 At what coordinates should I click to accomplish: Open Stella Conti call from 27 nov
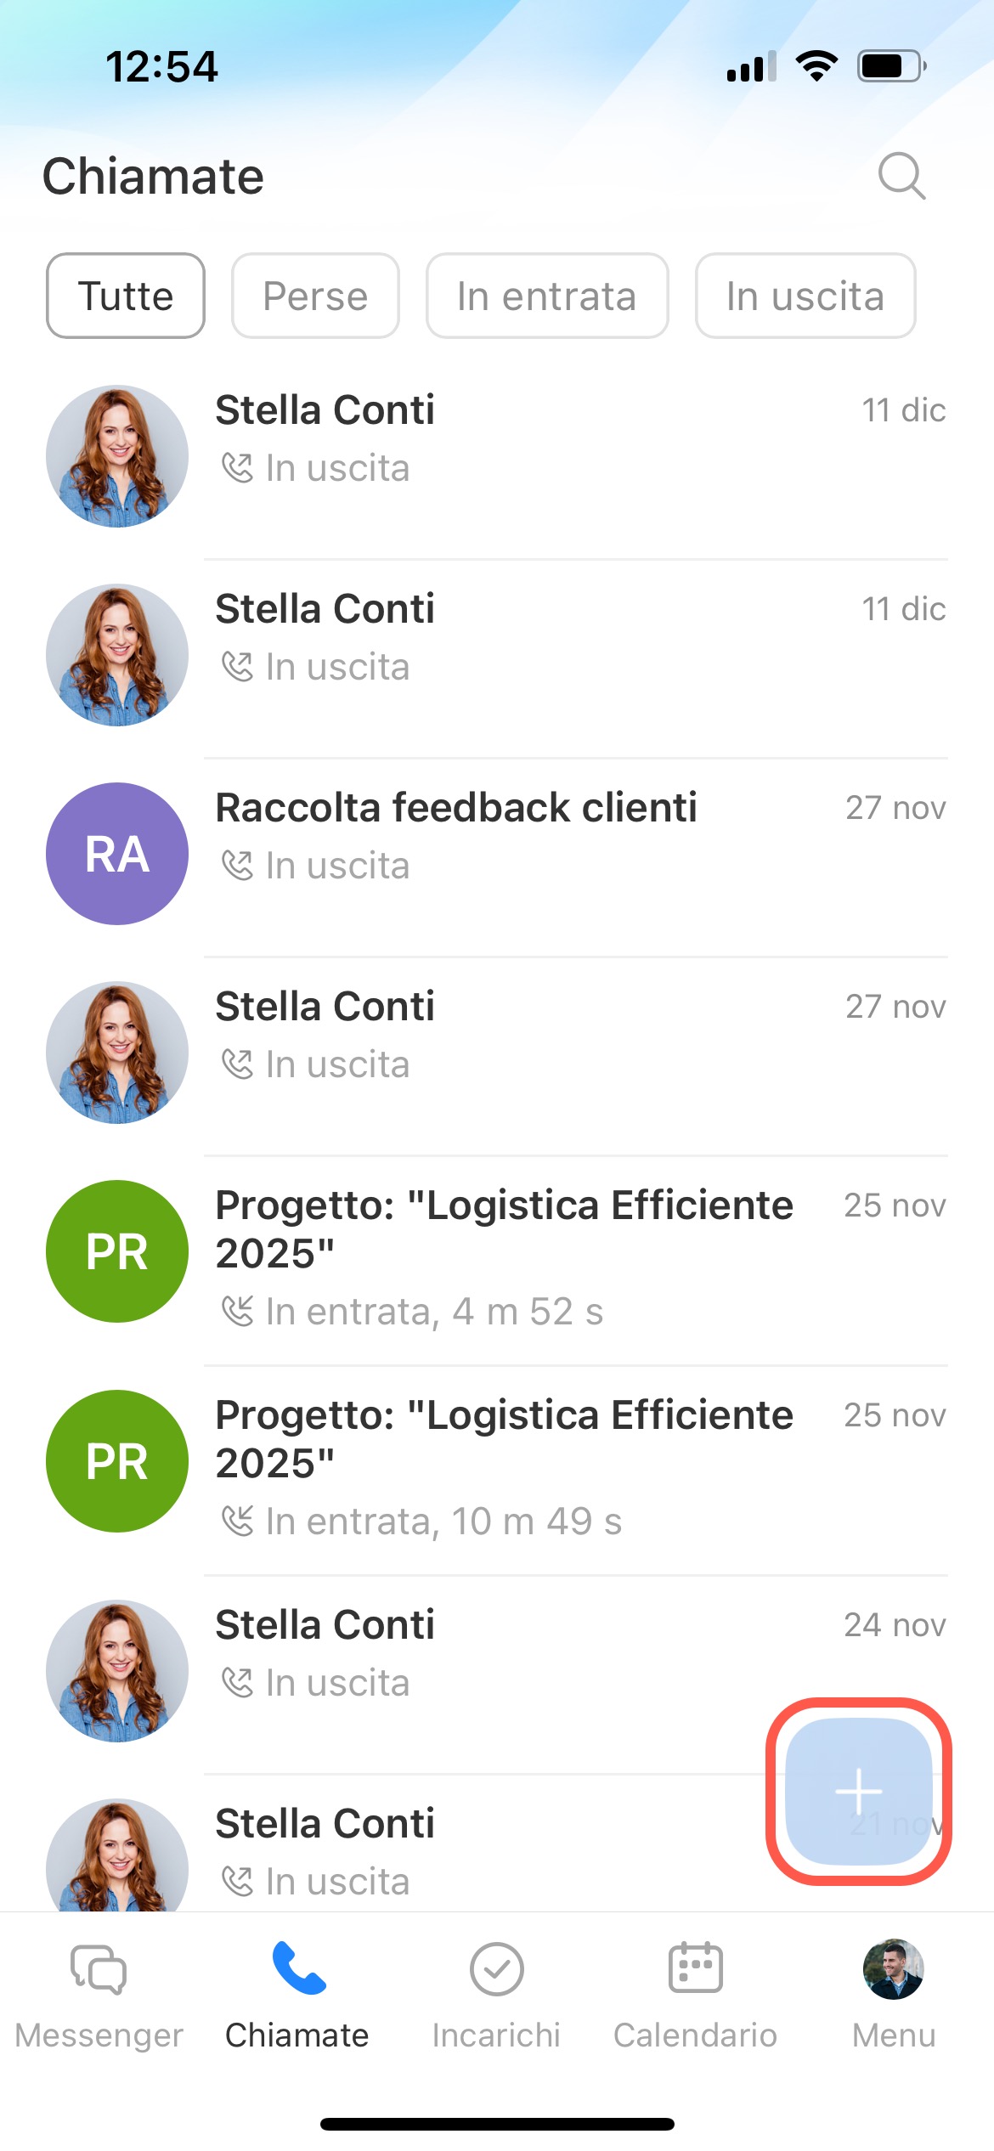510,1034
